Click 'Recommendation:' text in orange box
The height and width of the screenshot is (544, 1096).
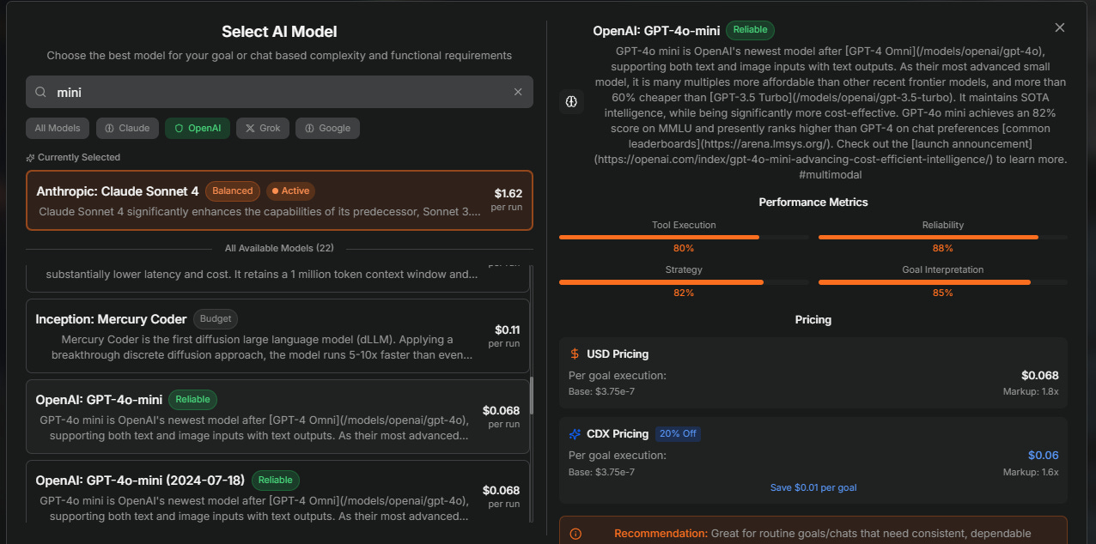pos(661,534)
